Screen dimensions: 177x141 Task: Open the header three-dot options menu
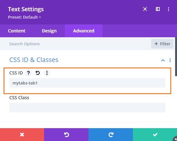(168, 9)
